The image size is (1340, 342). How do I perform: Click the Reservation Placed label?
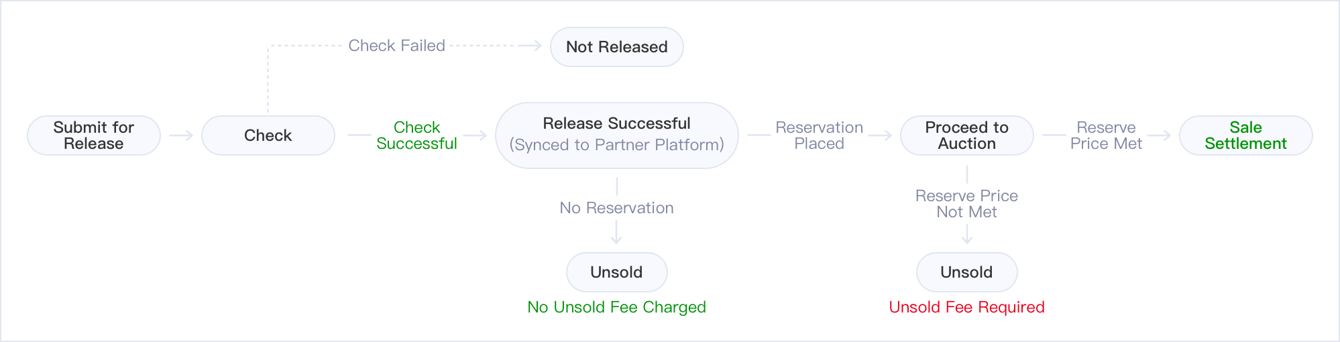coord(819,135)
